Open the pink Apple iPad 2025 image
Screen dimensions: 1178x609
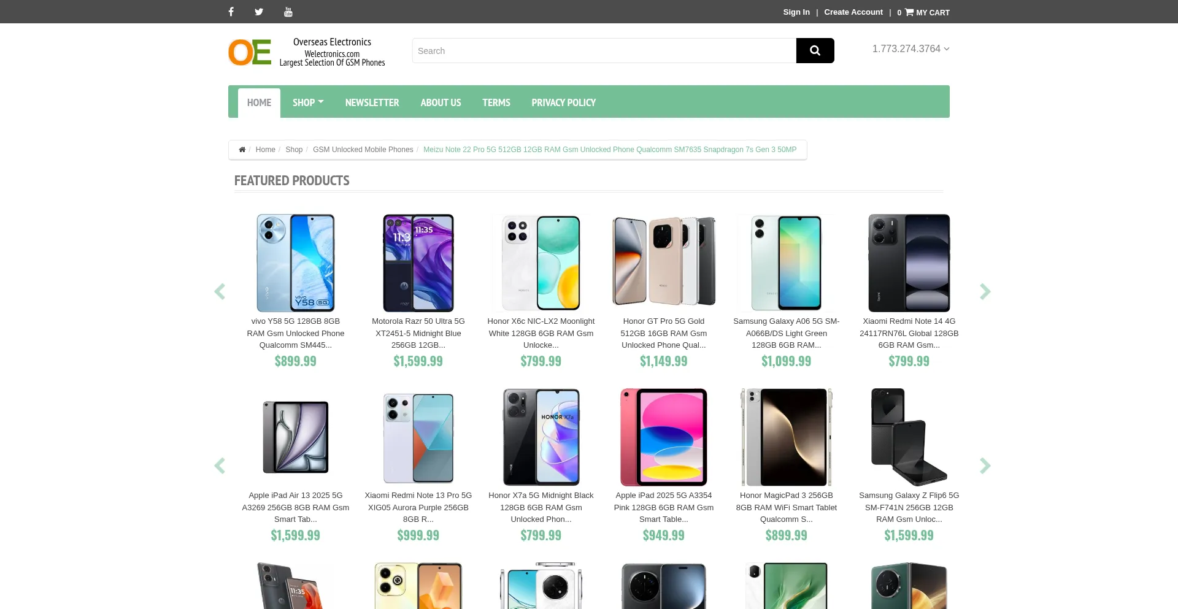pos(664,437)
